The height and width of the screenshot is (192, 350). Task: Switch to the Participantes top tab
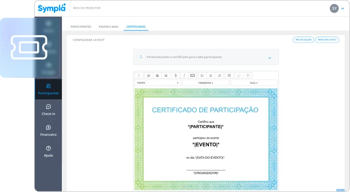tap(81, 27)
